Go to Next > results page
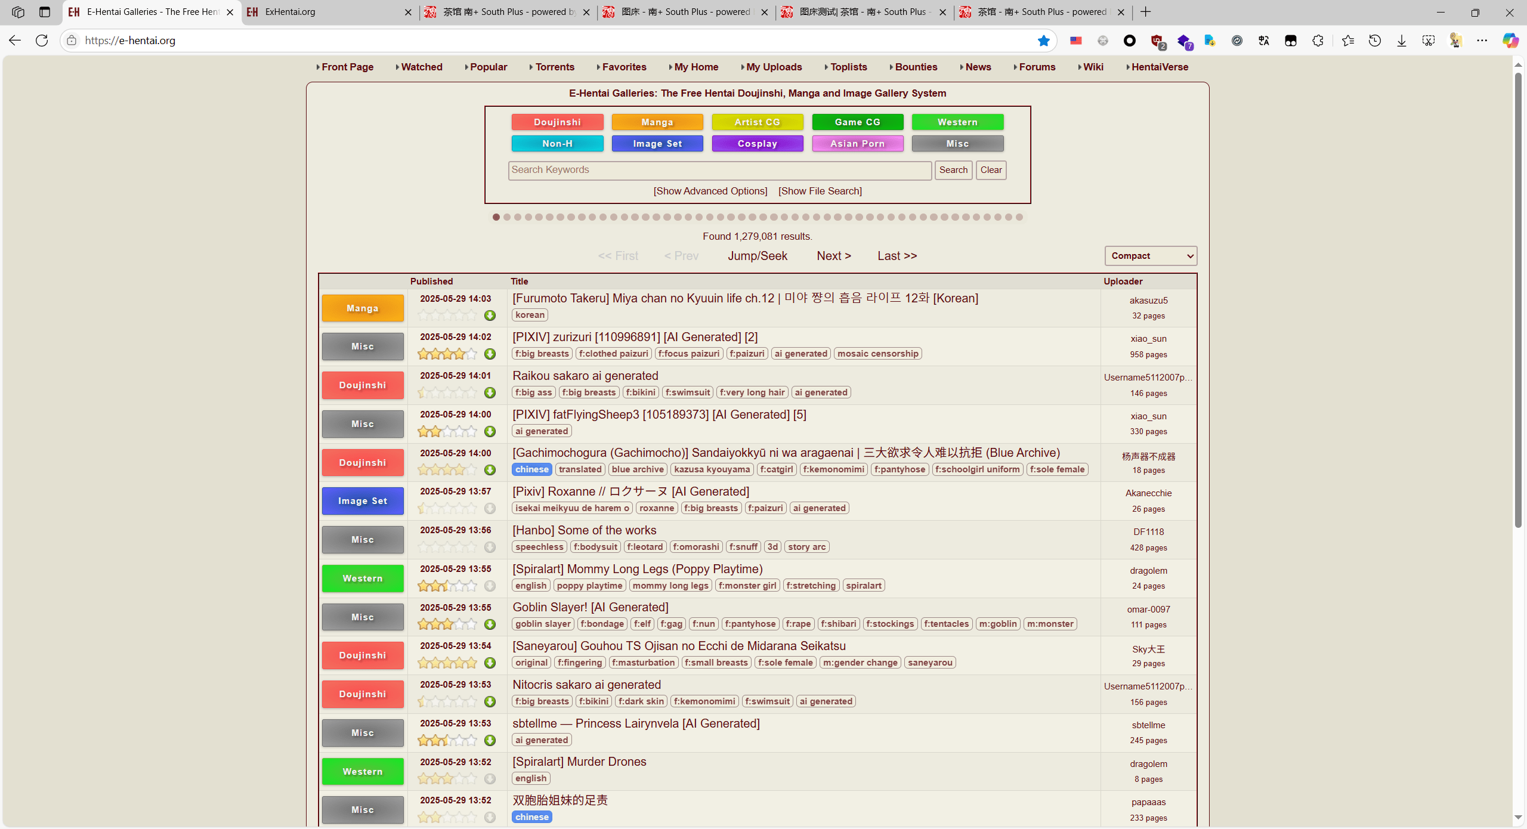1527x829 pixels. coord(833,256)
